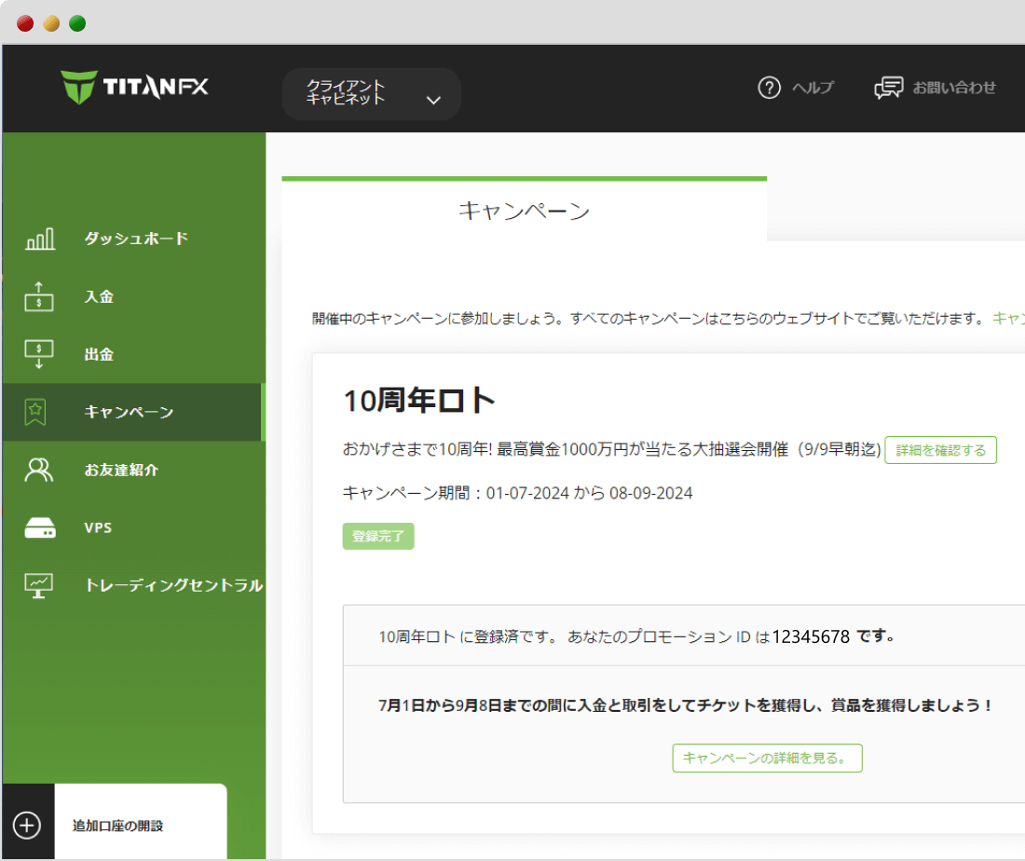Click the green 登録完了 badge
The width and height of the screenshot is (1025, 861).
pyautogui.click(x=378, y=536)
